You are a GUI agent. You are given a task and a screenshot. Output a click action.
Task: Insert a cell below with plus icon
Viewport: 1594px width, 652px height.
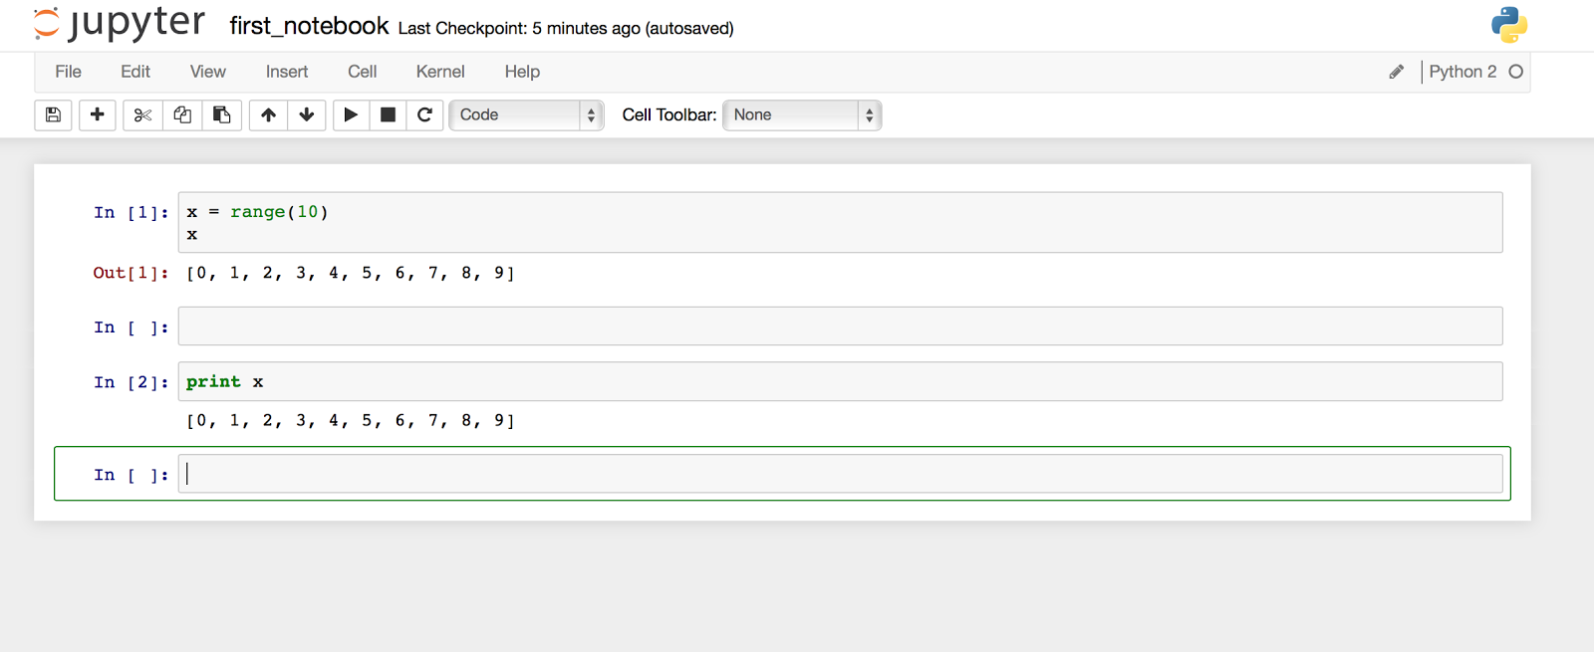97,114
